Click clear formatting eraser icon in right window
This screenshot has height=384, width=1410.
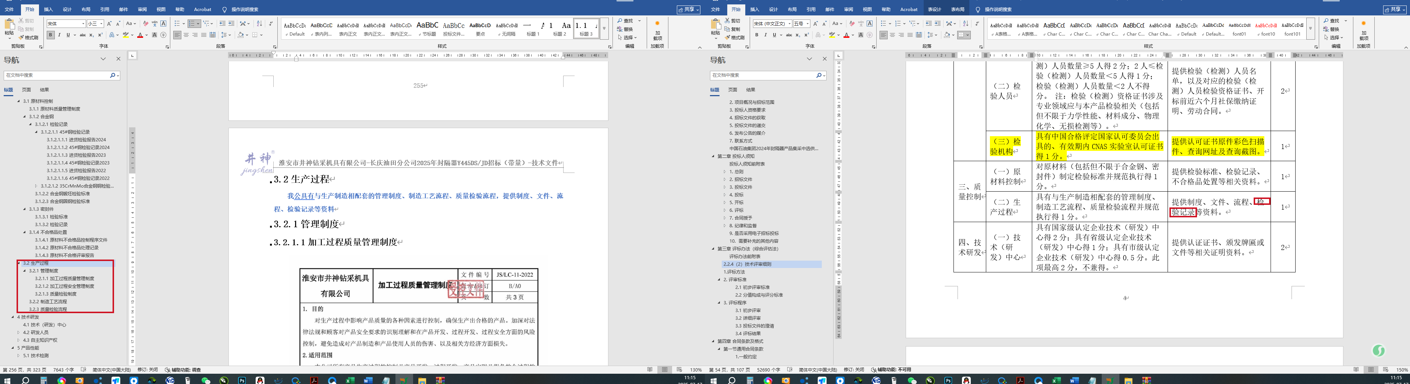coord(852,23)
